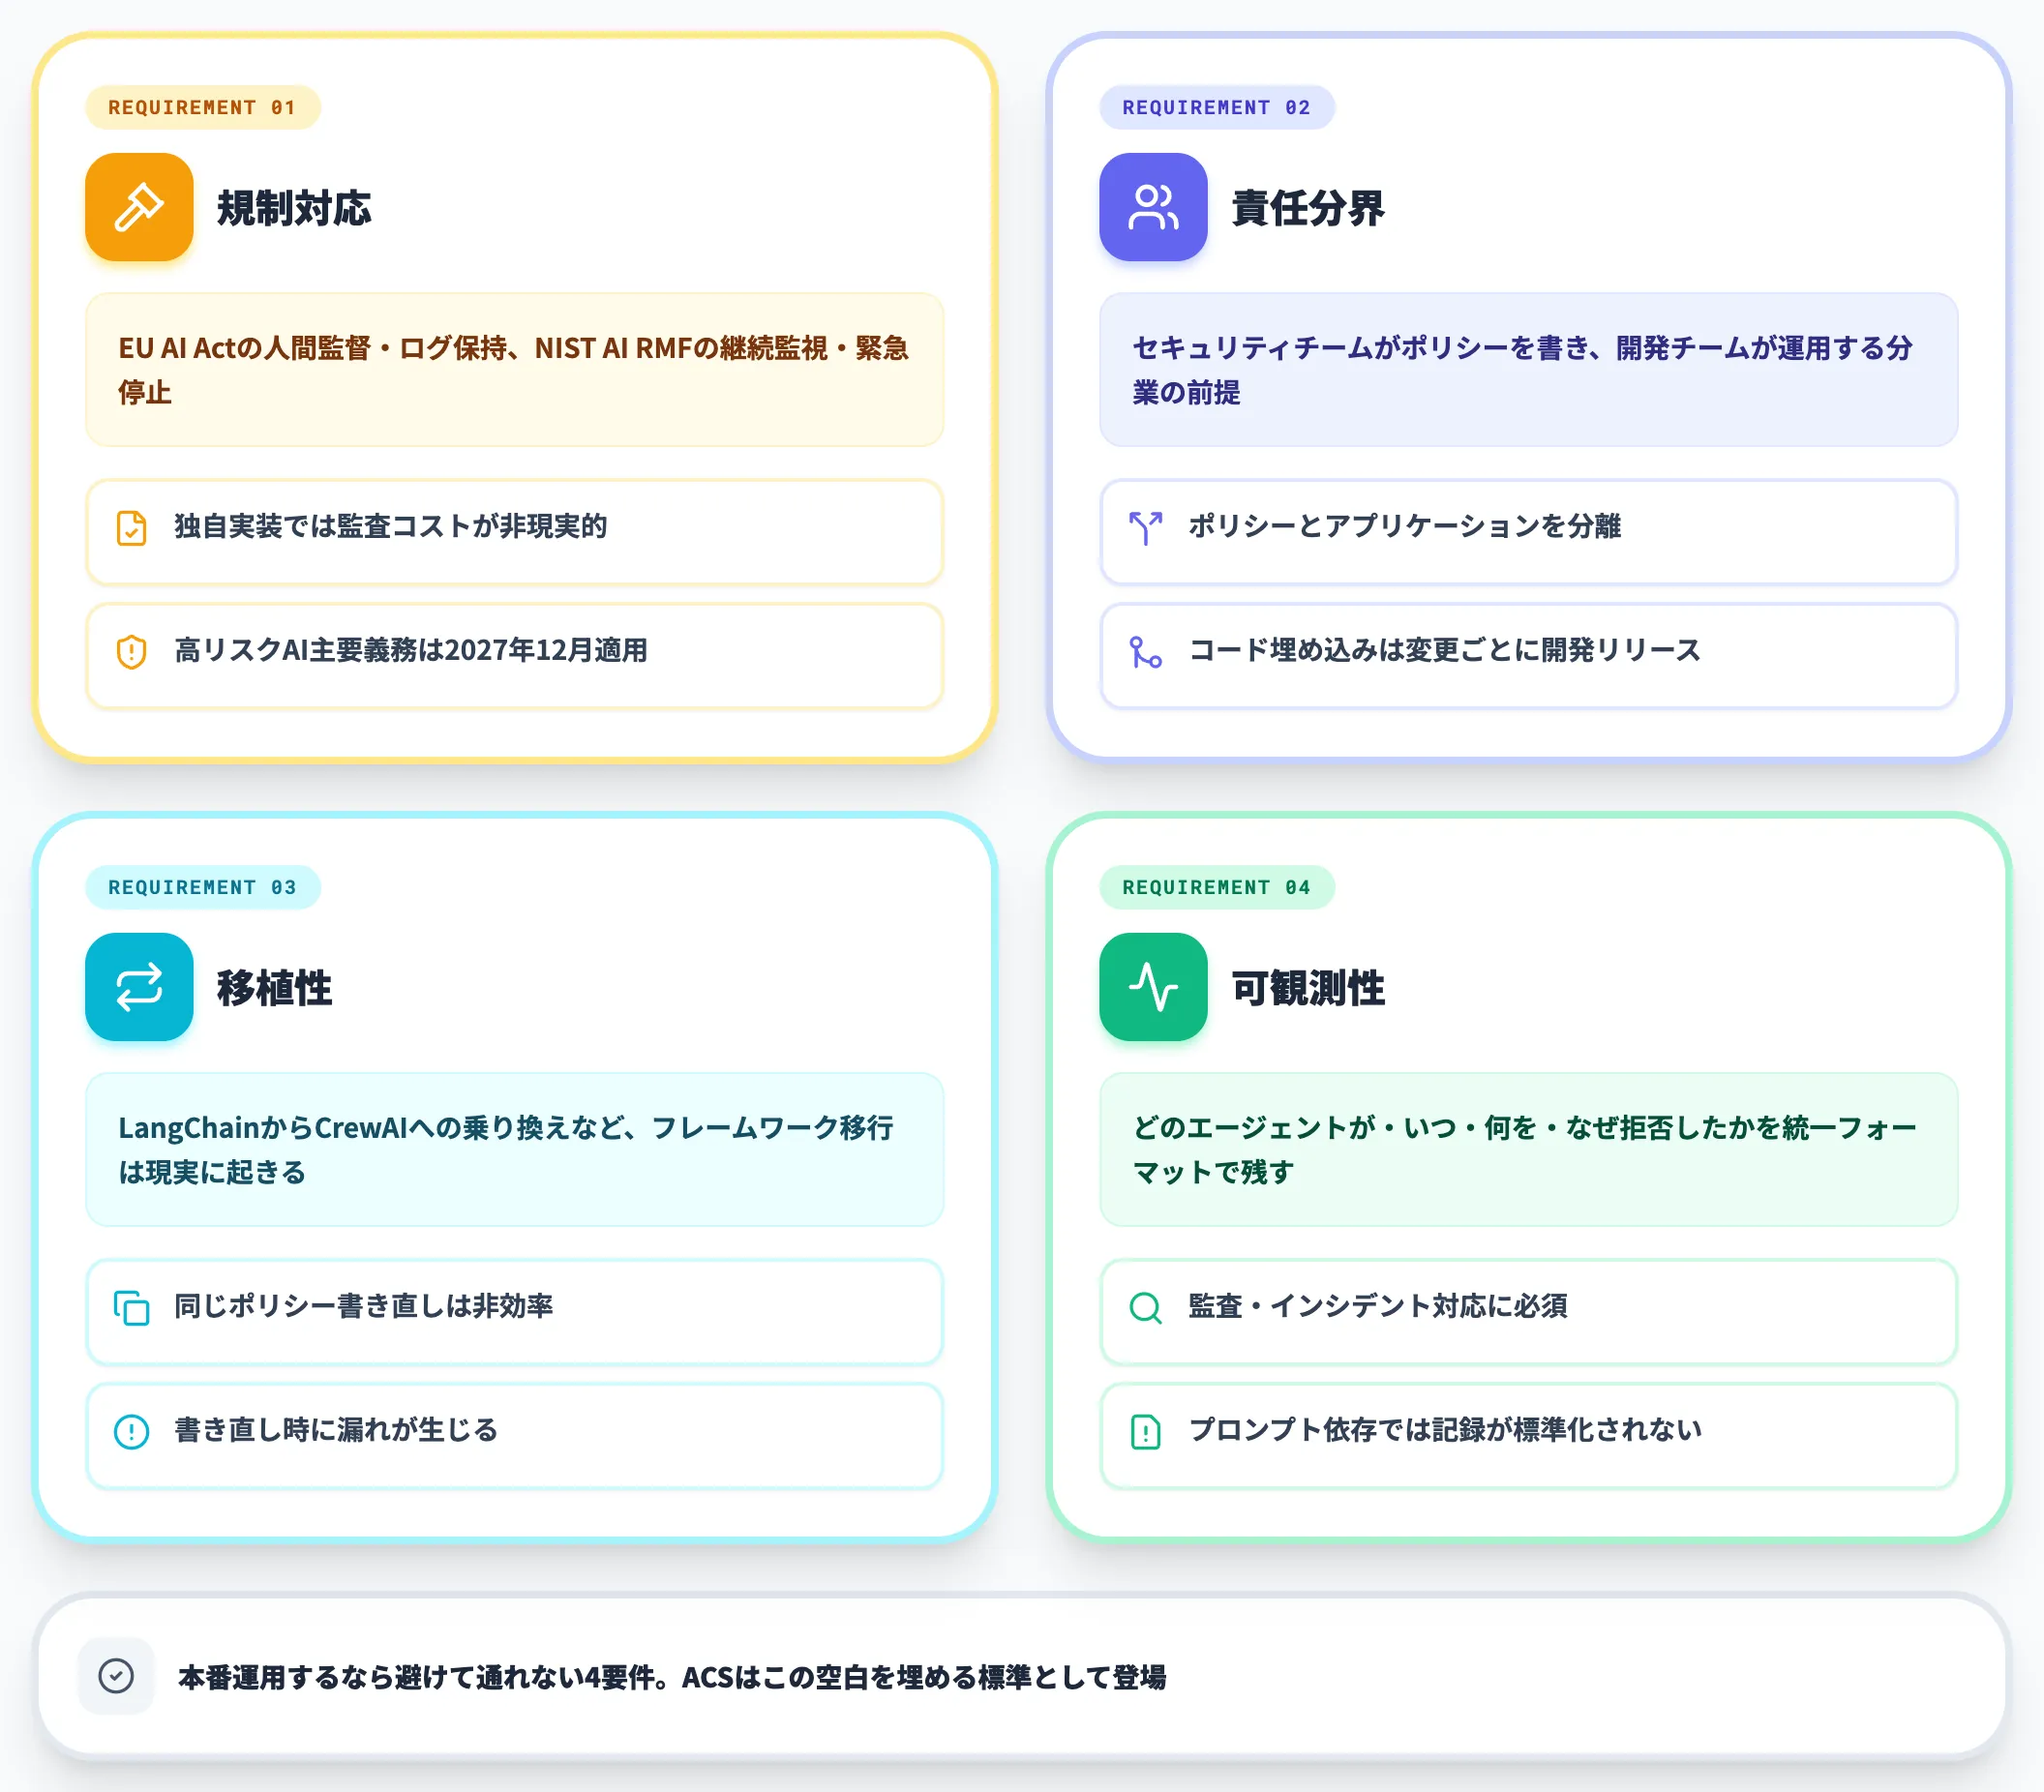Click the cyan repeat-arrows icon beside 移植性
The height and width of the screenshot is (1792, 2044).
[x=139, y=987]
